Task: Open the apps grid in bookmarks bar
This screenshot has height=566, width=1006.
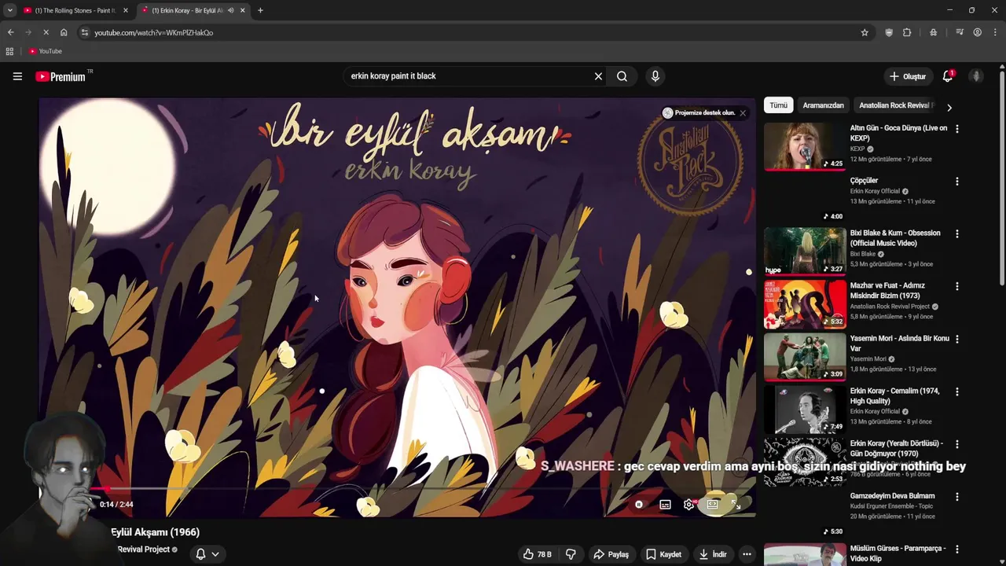Action: pos(9,51)
